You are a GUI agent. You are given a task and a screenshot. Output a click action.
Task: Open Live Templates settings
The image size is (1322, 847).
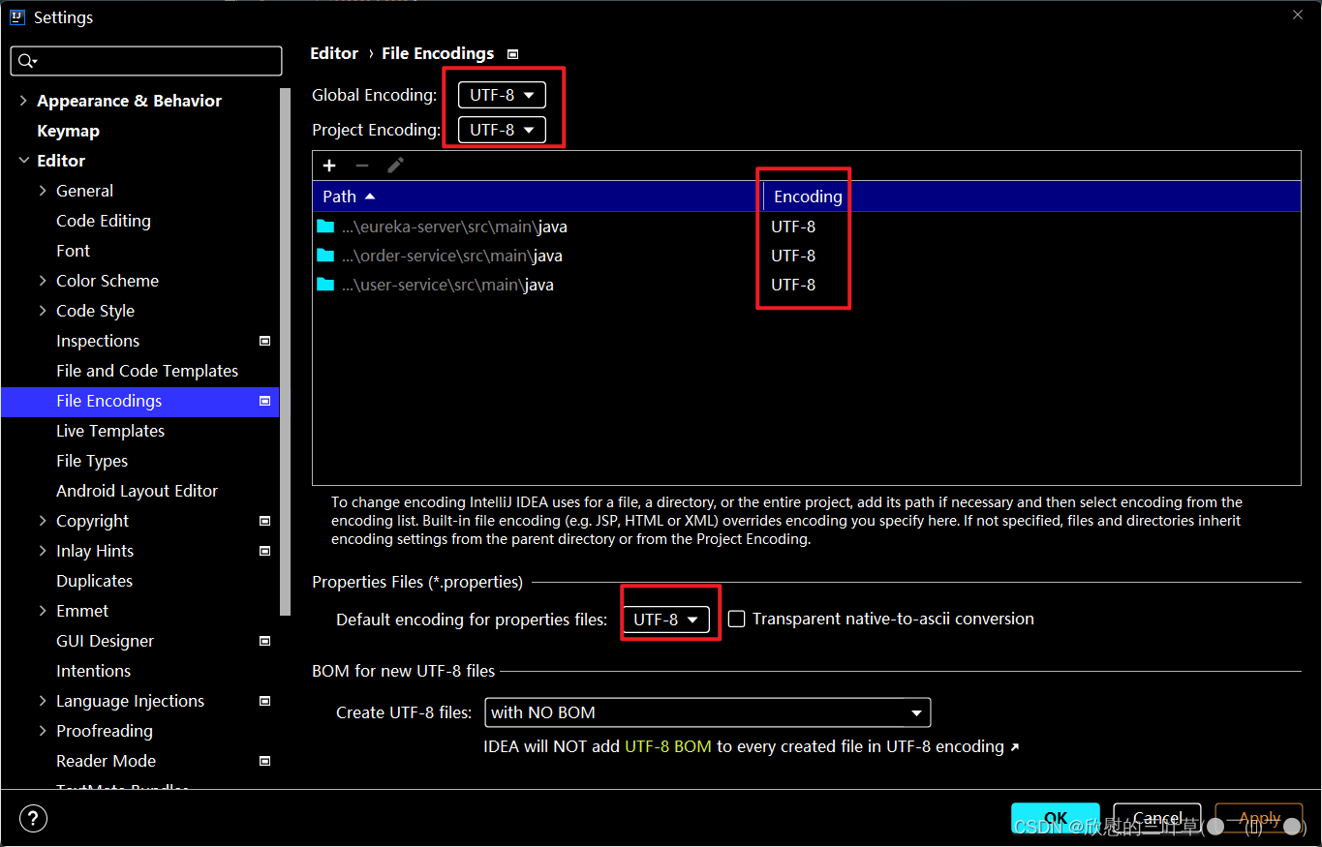110,431
